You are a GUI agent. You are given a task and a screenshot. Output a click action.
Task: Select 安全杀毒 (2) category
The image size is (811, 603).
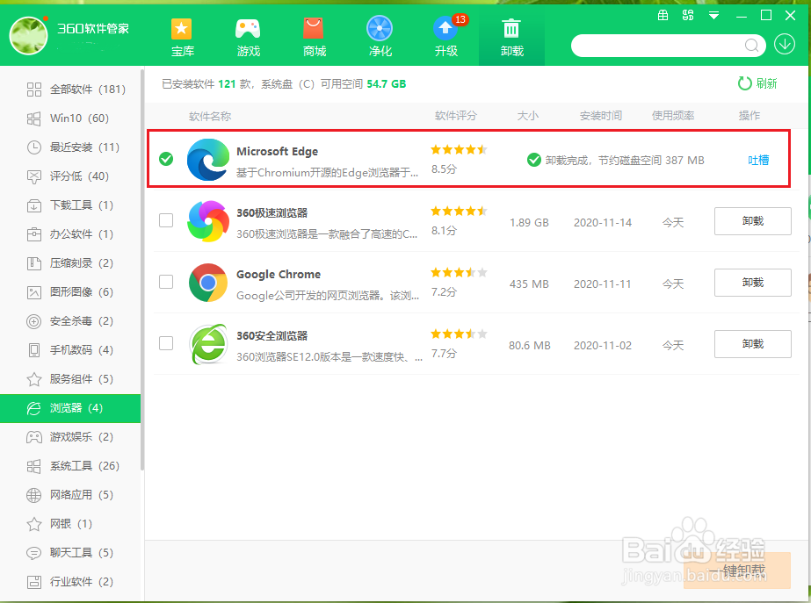click(x=70, y=321)
